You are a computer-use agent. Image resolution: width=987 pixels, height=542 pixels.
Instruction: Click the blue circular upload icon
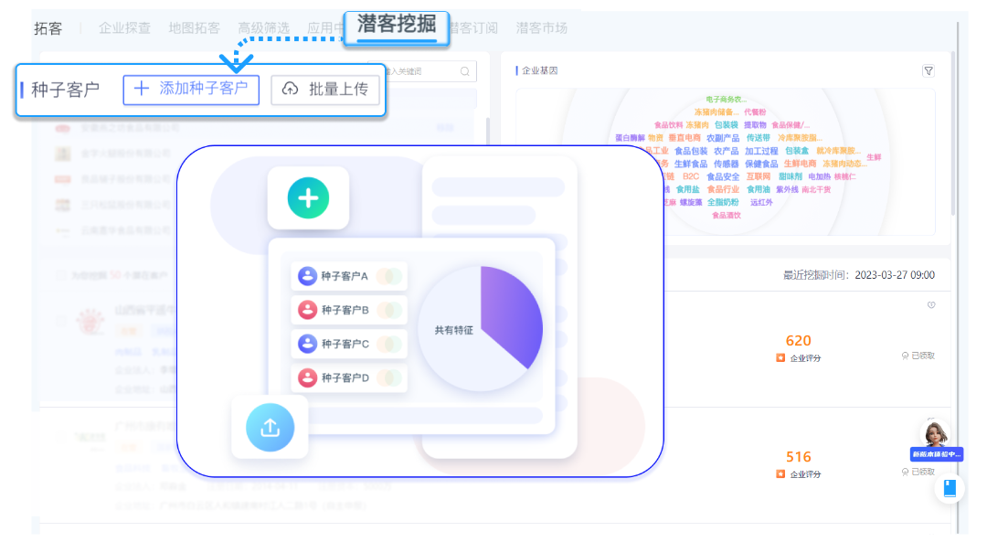coord(269,427)
